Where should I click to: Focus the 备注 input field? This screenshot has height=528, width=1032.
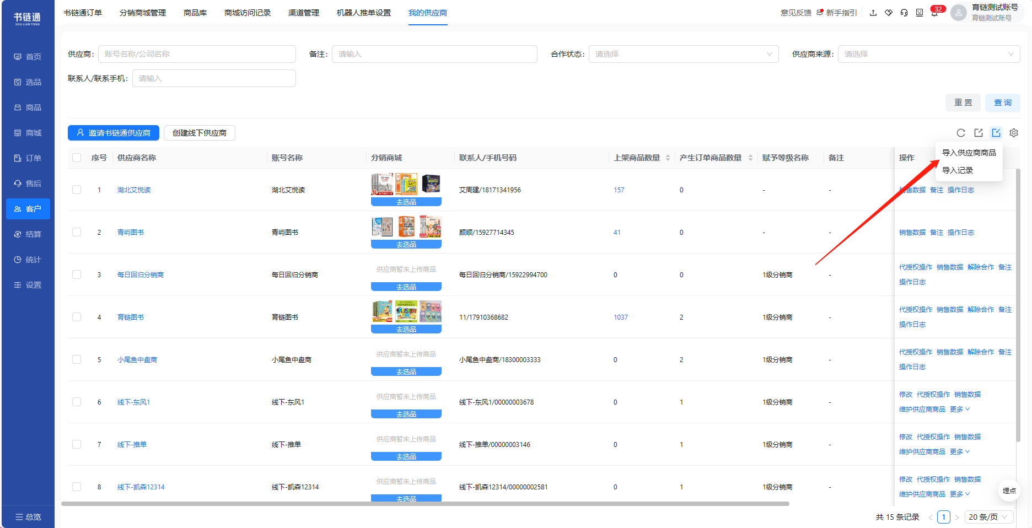(x=434, y=54)
